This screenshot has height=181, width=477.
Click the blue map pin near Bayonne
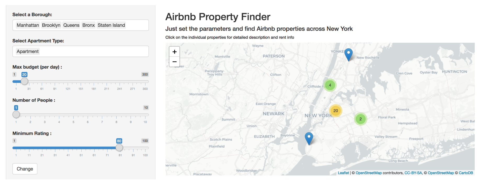point(309,138)
